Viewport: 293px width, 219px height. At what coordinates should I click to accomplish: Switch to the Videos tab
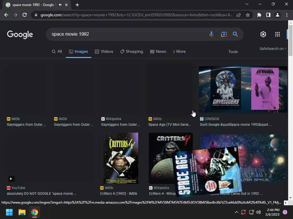tap(104, 52)
